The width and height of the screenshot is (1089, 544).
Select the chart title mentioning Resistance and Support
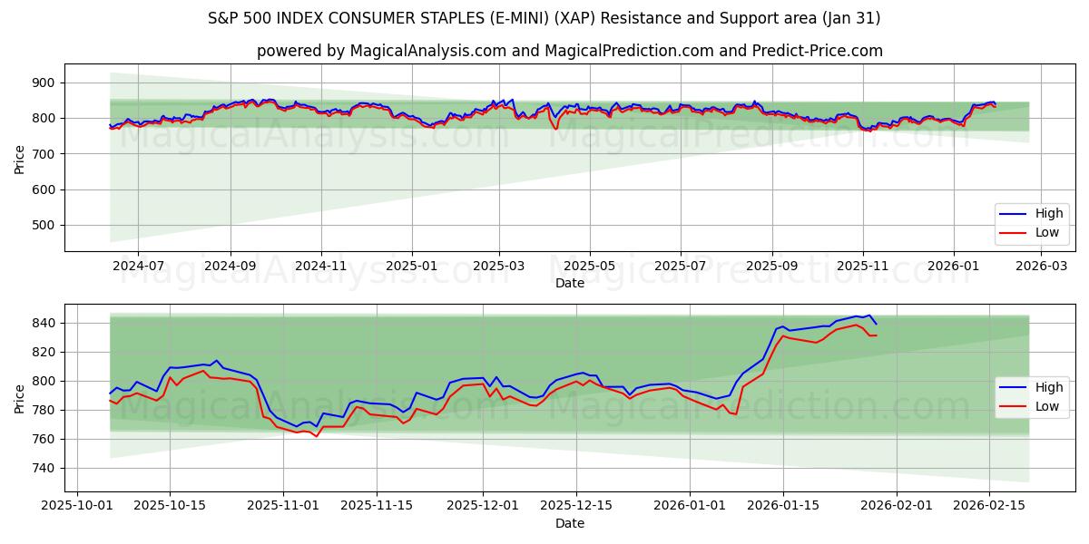[x=544, y=15]
